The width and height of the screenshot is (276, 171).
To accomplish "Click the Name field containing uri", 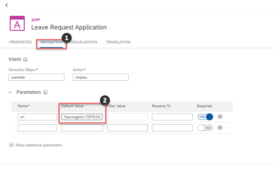I will [x=37, y=117].
